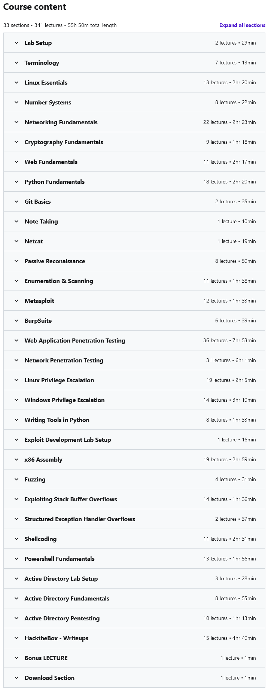
Task: Click the Fuzzing section's chevron icon
Action: tap(16, 479)
